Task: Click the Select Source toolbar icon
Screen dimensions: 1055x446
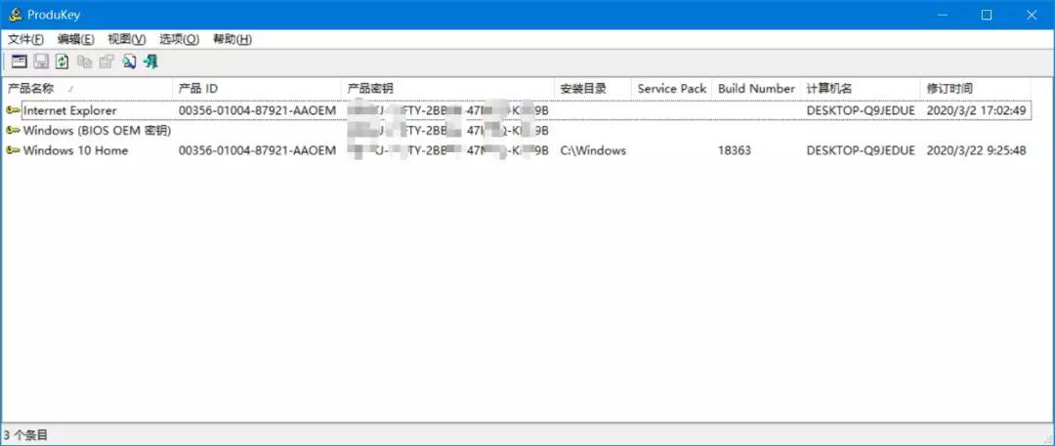Action: [x=19, y=61]
